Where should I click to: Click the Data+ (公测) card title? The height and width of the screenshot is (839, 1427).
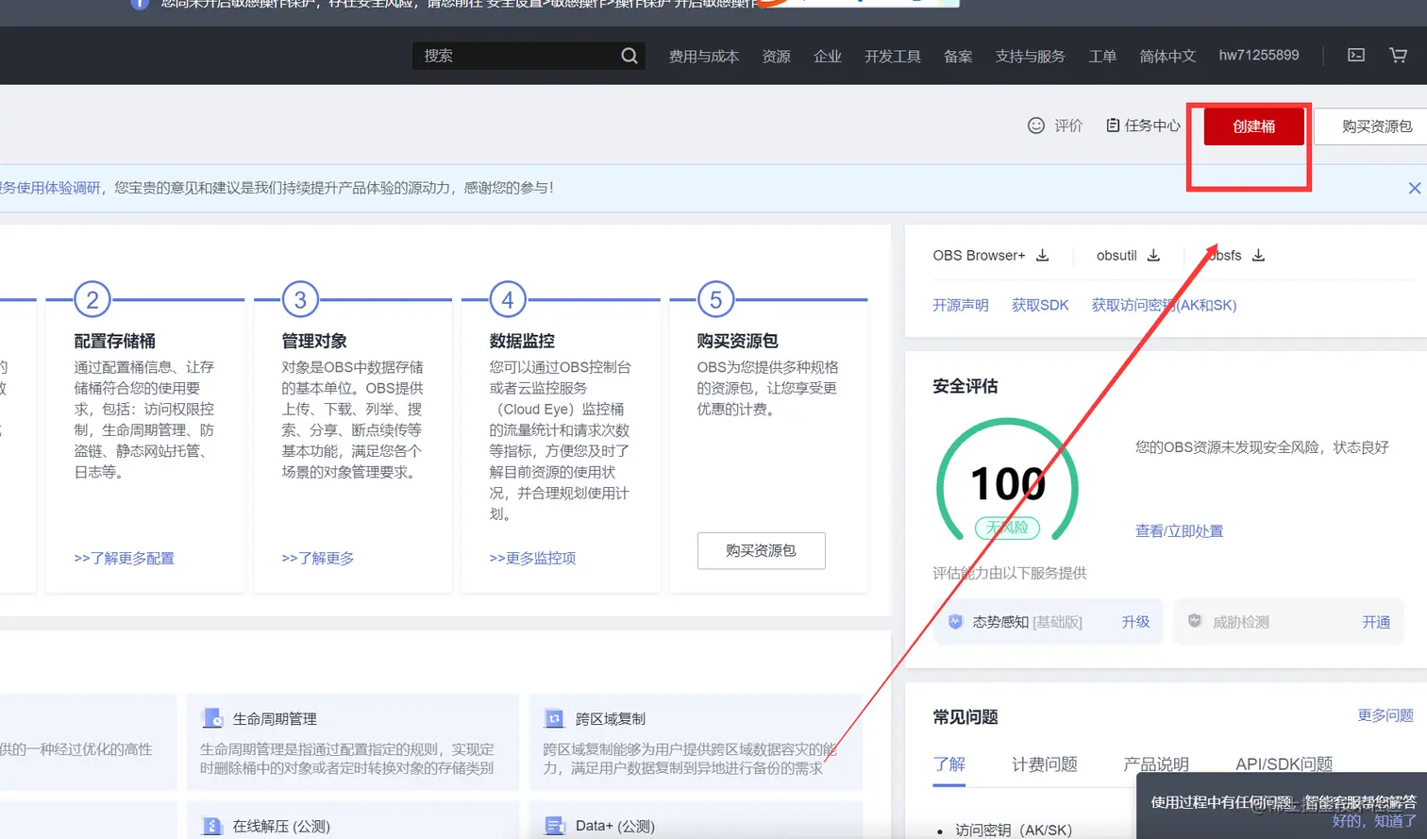pos(615,826)
